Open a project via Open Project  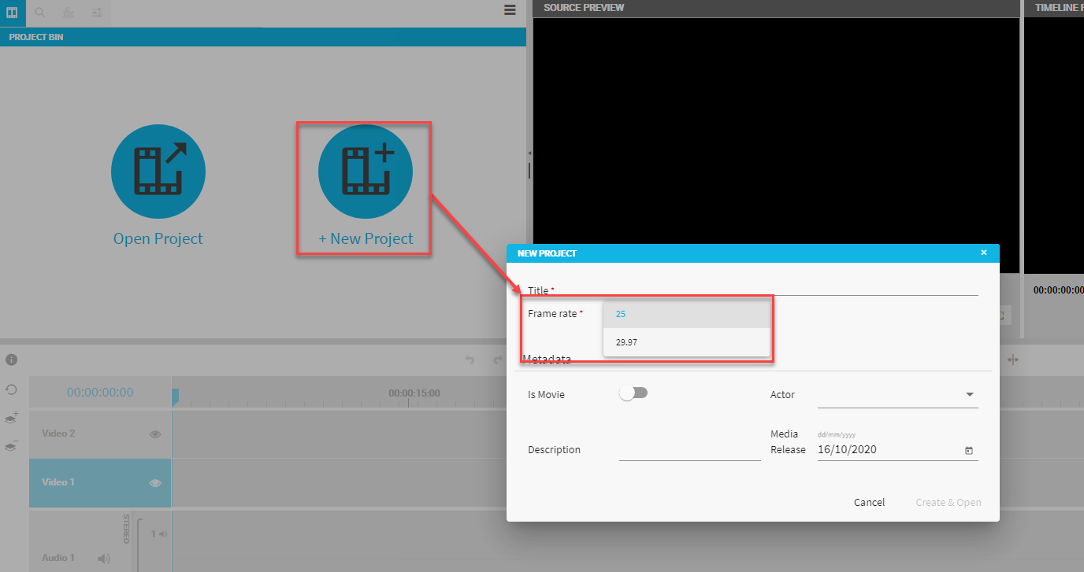click(158, 172)
